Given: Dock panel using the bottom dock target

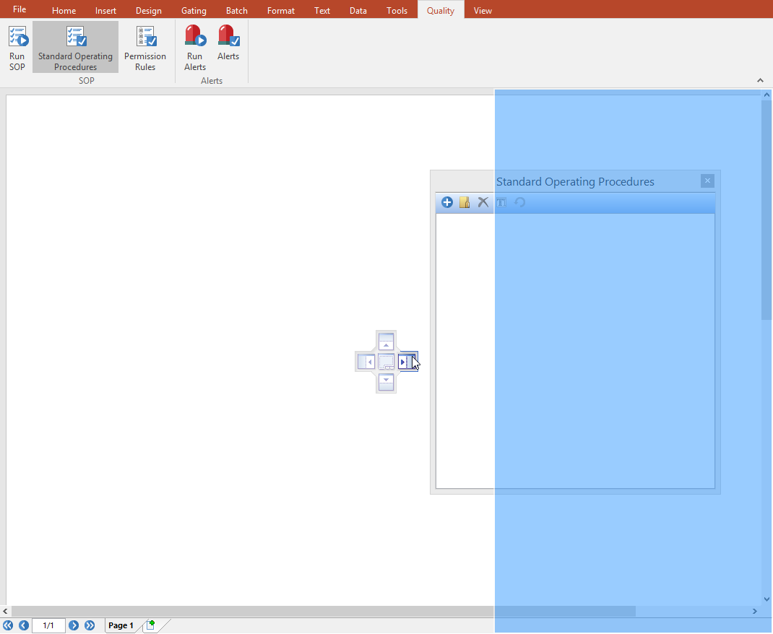Looking at the screenshot, I should pyautogui.click(x=386, y=382).
